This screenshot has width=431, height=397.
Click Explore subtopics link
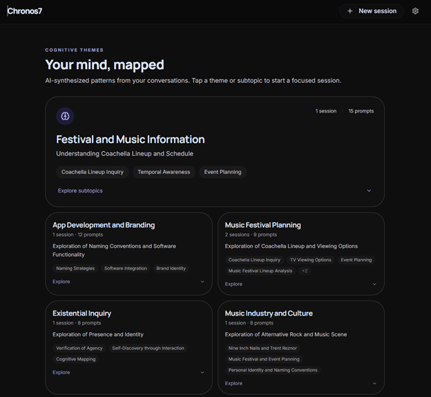[x=80, y=191]
